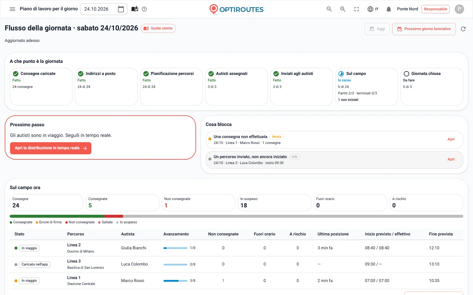This screenshot has height=295, width=473.
Task: Open the IT language selector
Action: point(373,9)
